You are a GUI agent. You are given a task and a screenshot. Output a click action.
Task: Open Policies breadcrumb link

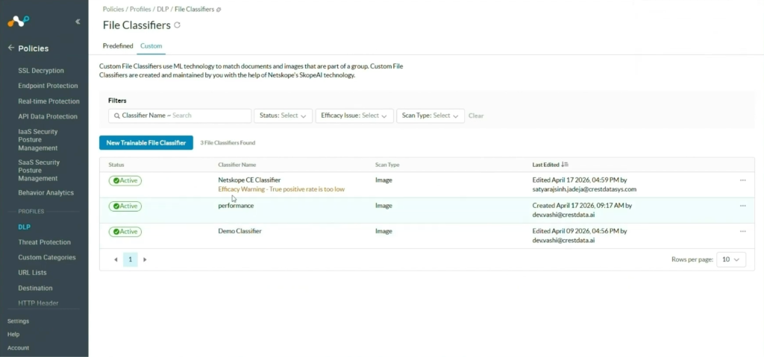point(113,9)
